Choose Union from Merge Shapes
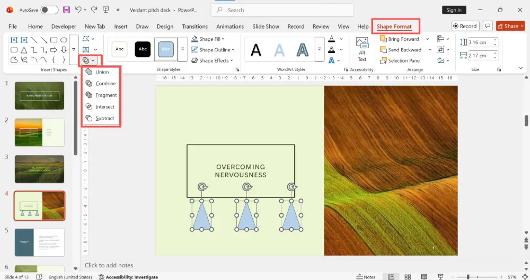Viewport: 530px width, 280px height. [101, 71]
